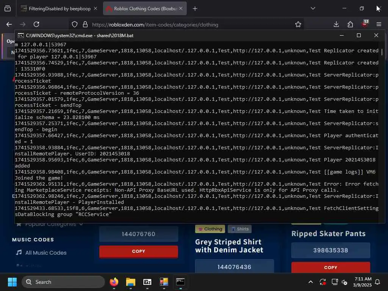This screenshot has width=388, height=291.
Task: Open the uBlock extension with badge 13
Action: [x=365, y=24]
